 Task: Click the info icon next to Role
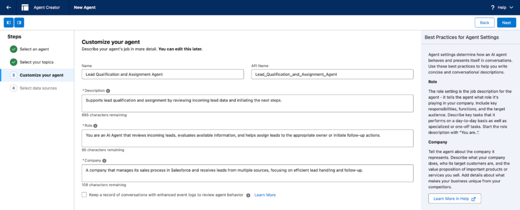95,125
